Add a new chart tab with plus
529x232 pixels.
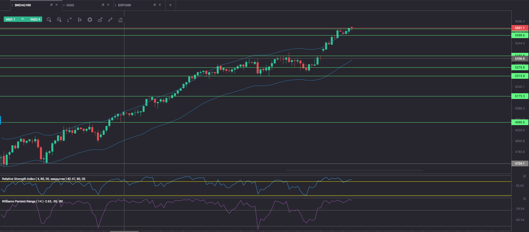(170, 5)
